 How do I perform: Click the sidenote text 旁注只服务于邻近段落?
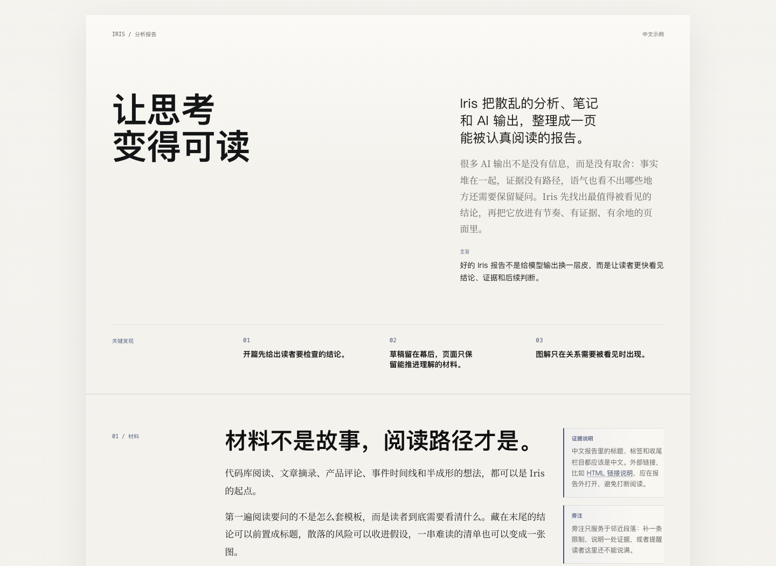(616, 539)
